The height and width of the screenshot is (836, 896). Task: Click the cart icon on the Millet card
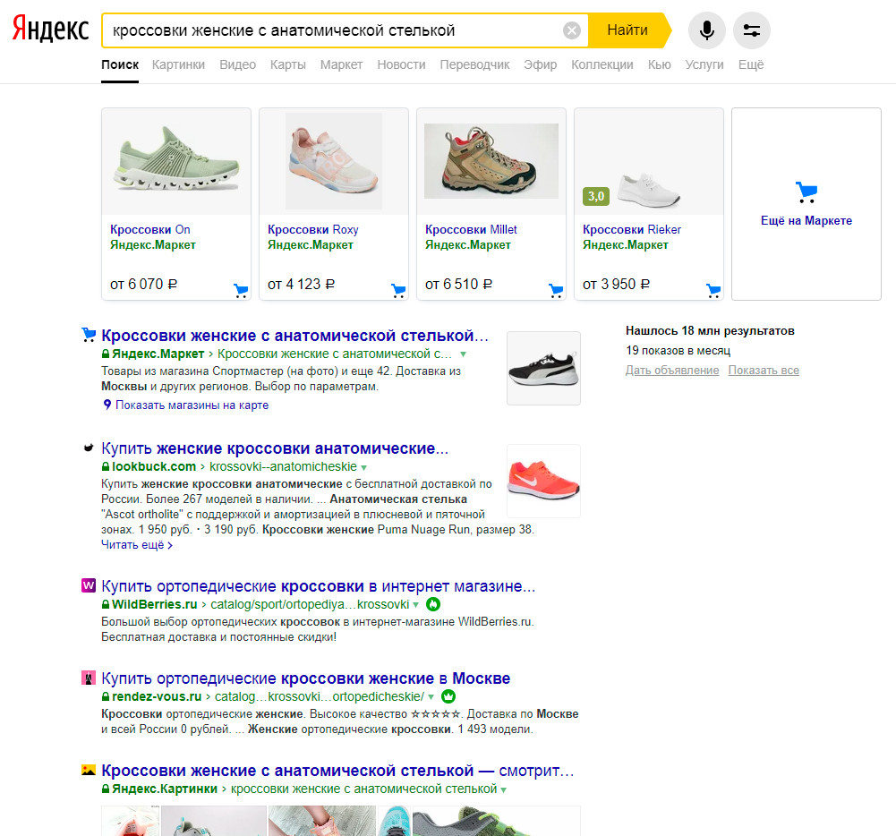(x=556, y=291)
